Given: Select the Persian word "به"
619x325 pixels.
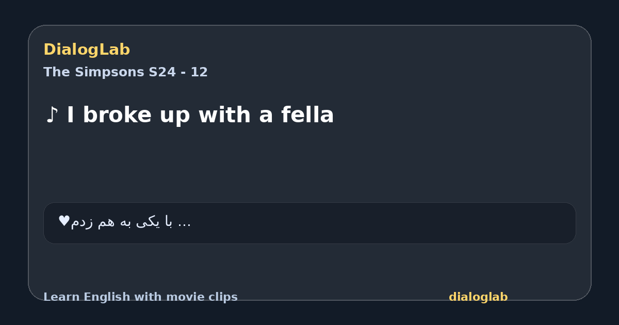Looking at the screenshot, I should (127, 222).
